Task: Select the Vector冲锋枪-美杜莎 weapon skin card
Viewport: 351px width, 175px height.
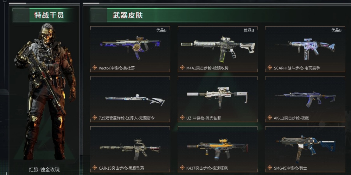Action: [x=130, y=49]
